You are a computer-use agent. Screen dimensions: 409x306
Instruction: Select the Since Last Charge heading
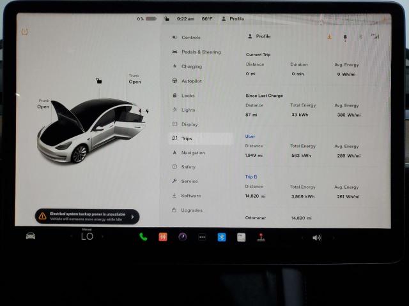point(264,96)
